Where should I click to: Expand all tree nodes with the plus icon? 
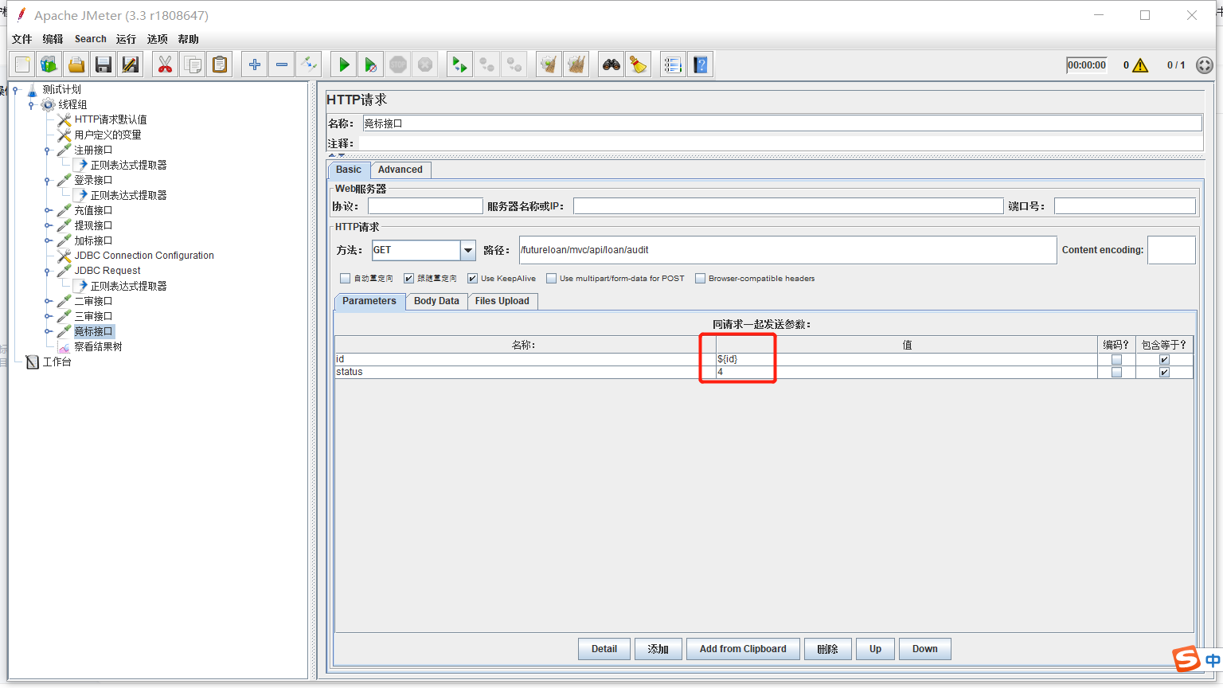point(254,64)
